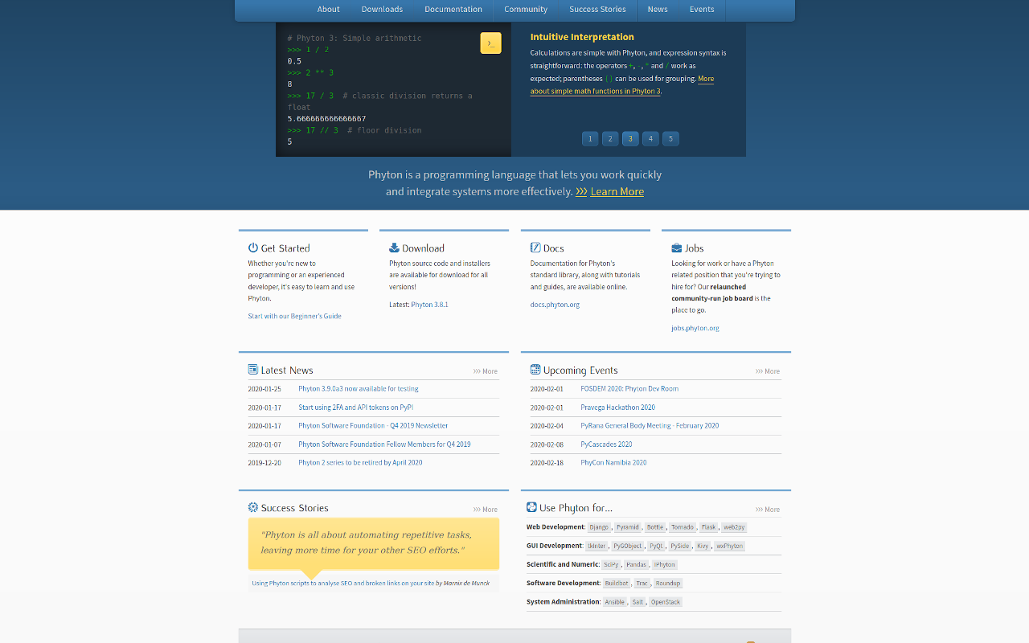Screen dimensions: 1029x643
Task: Click the Jobs briefcase icon
Action: [x=677, y=248]
